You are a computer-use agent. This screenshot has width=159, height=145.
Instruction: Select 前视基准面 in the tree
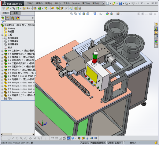pos(13,38)
